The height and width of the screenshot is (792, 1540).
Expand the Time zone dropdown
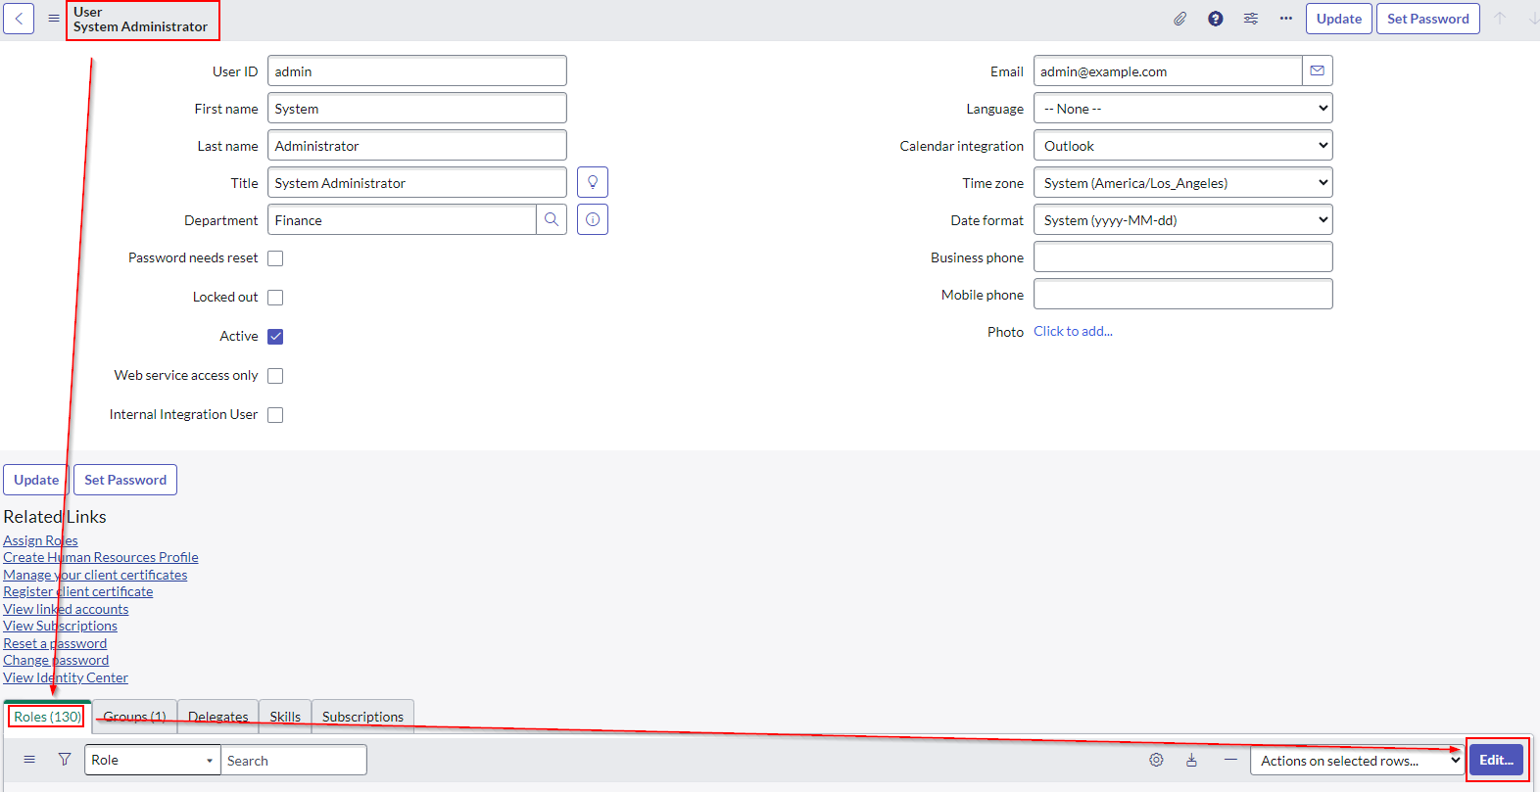pos(1182,183)
